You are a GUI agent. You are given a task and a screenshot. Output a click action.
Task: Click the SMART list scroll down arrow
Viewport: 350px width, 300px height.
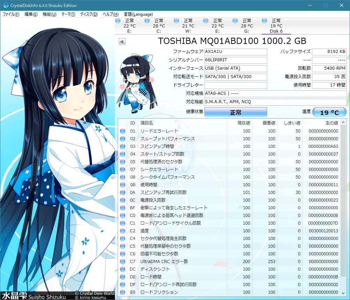click(343, 293)
